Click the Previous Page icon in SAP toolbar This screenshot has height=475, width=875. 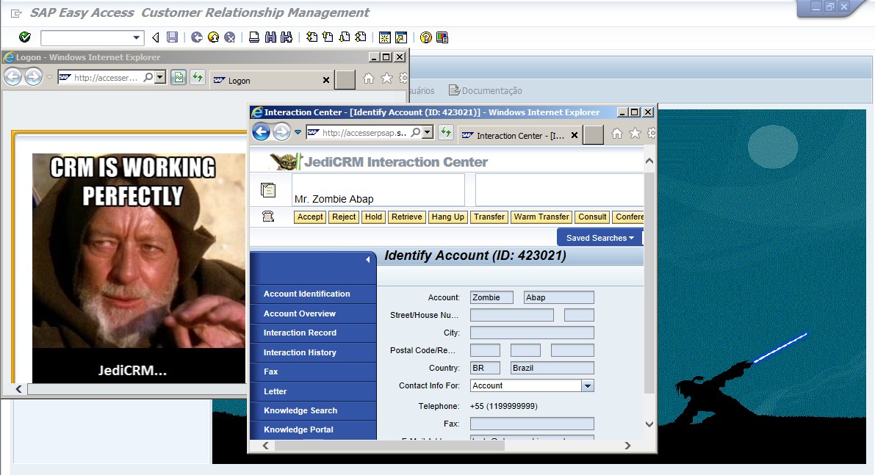[328, 37]
